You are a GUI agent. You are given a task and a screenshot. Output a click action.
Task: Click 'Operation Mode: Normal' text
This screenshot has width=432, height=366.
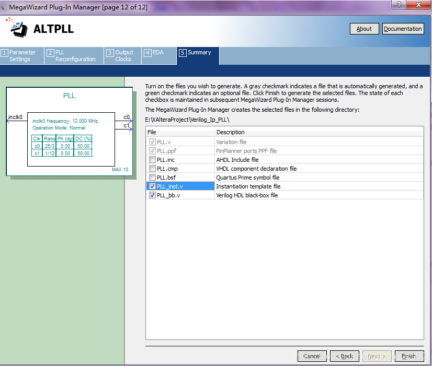pyautogui.click(x=59, y=128)
